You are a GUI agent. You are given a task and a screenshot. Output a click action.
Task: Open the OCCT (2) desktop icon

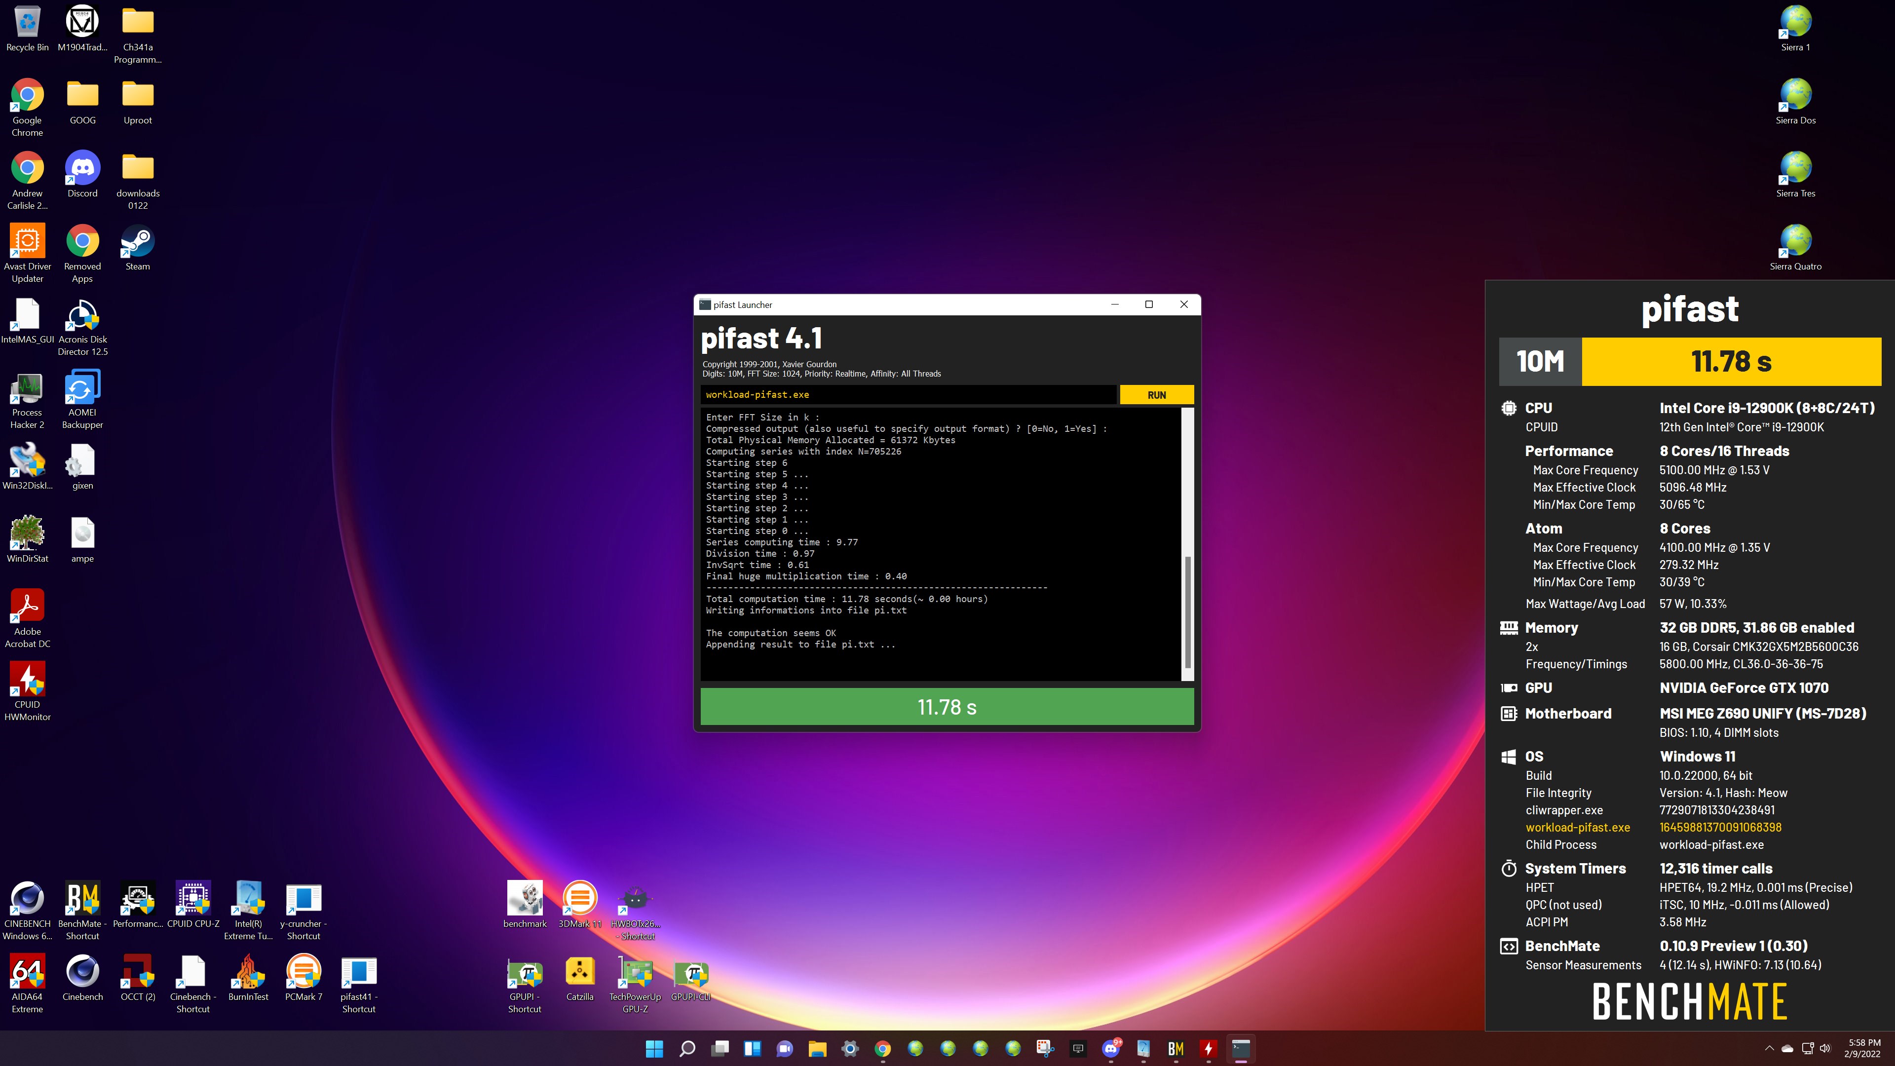tap(138, 978)
